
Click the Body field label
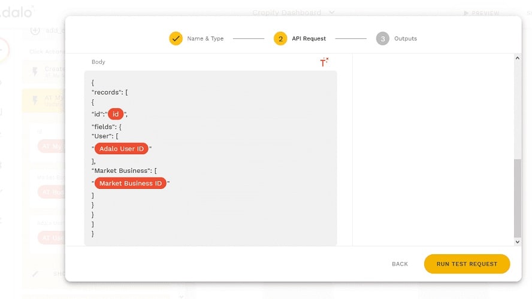98,62
